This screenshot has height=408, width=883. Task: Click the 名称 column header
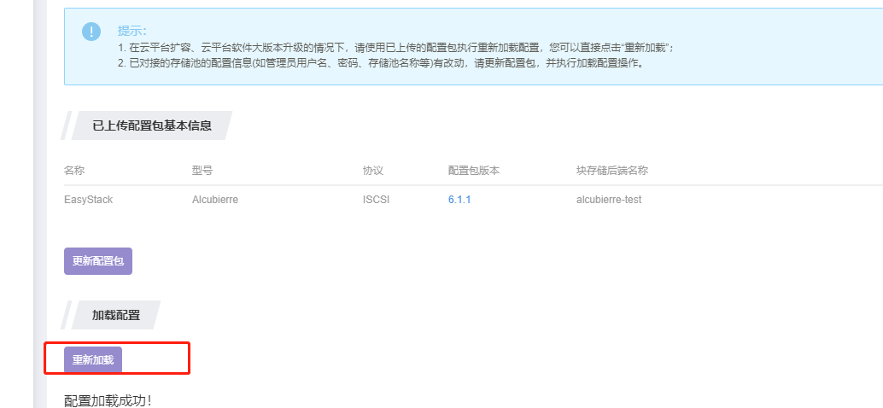(x=74, y=171)
